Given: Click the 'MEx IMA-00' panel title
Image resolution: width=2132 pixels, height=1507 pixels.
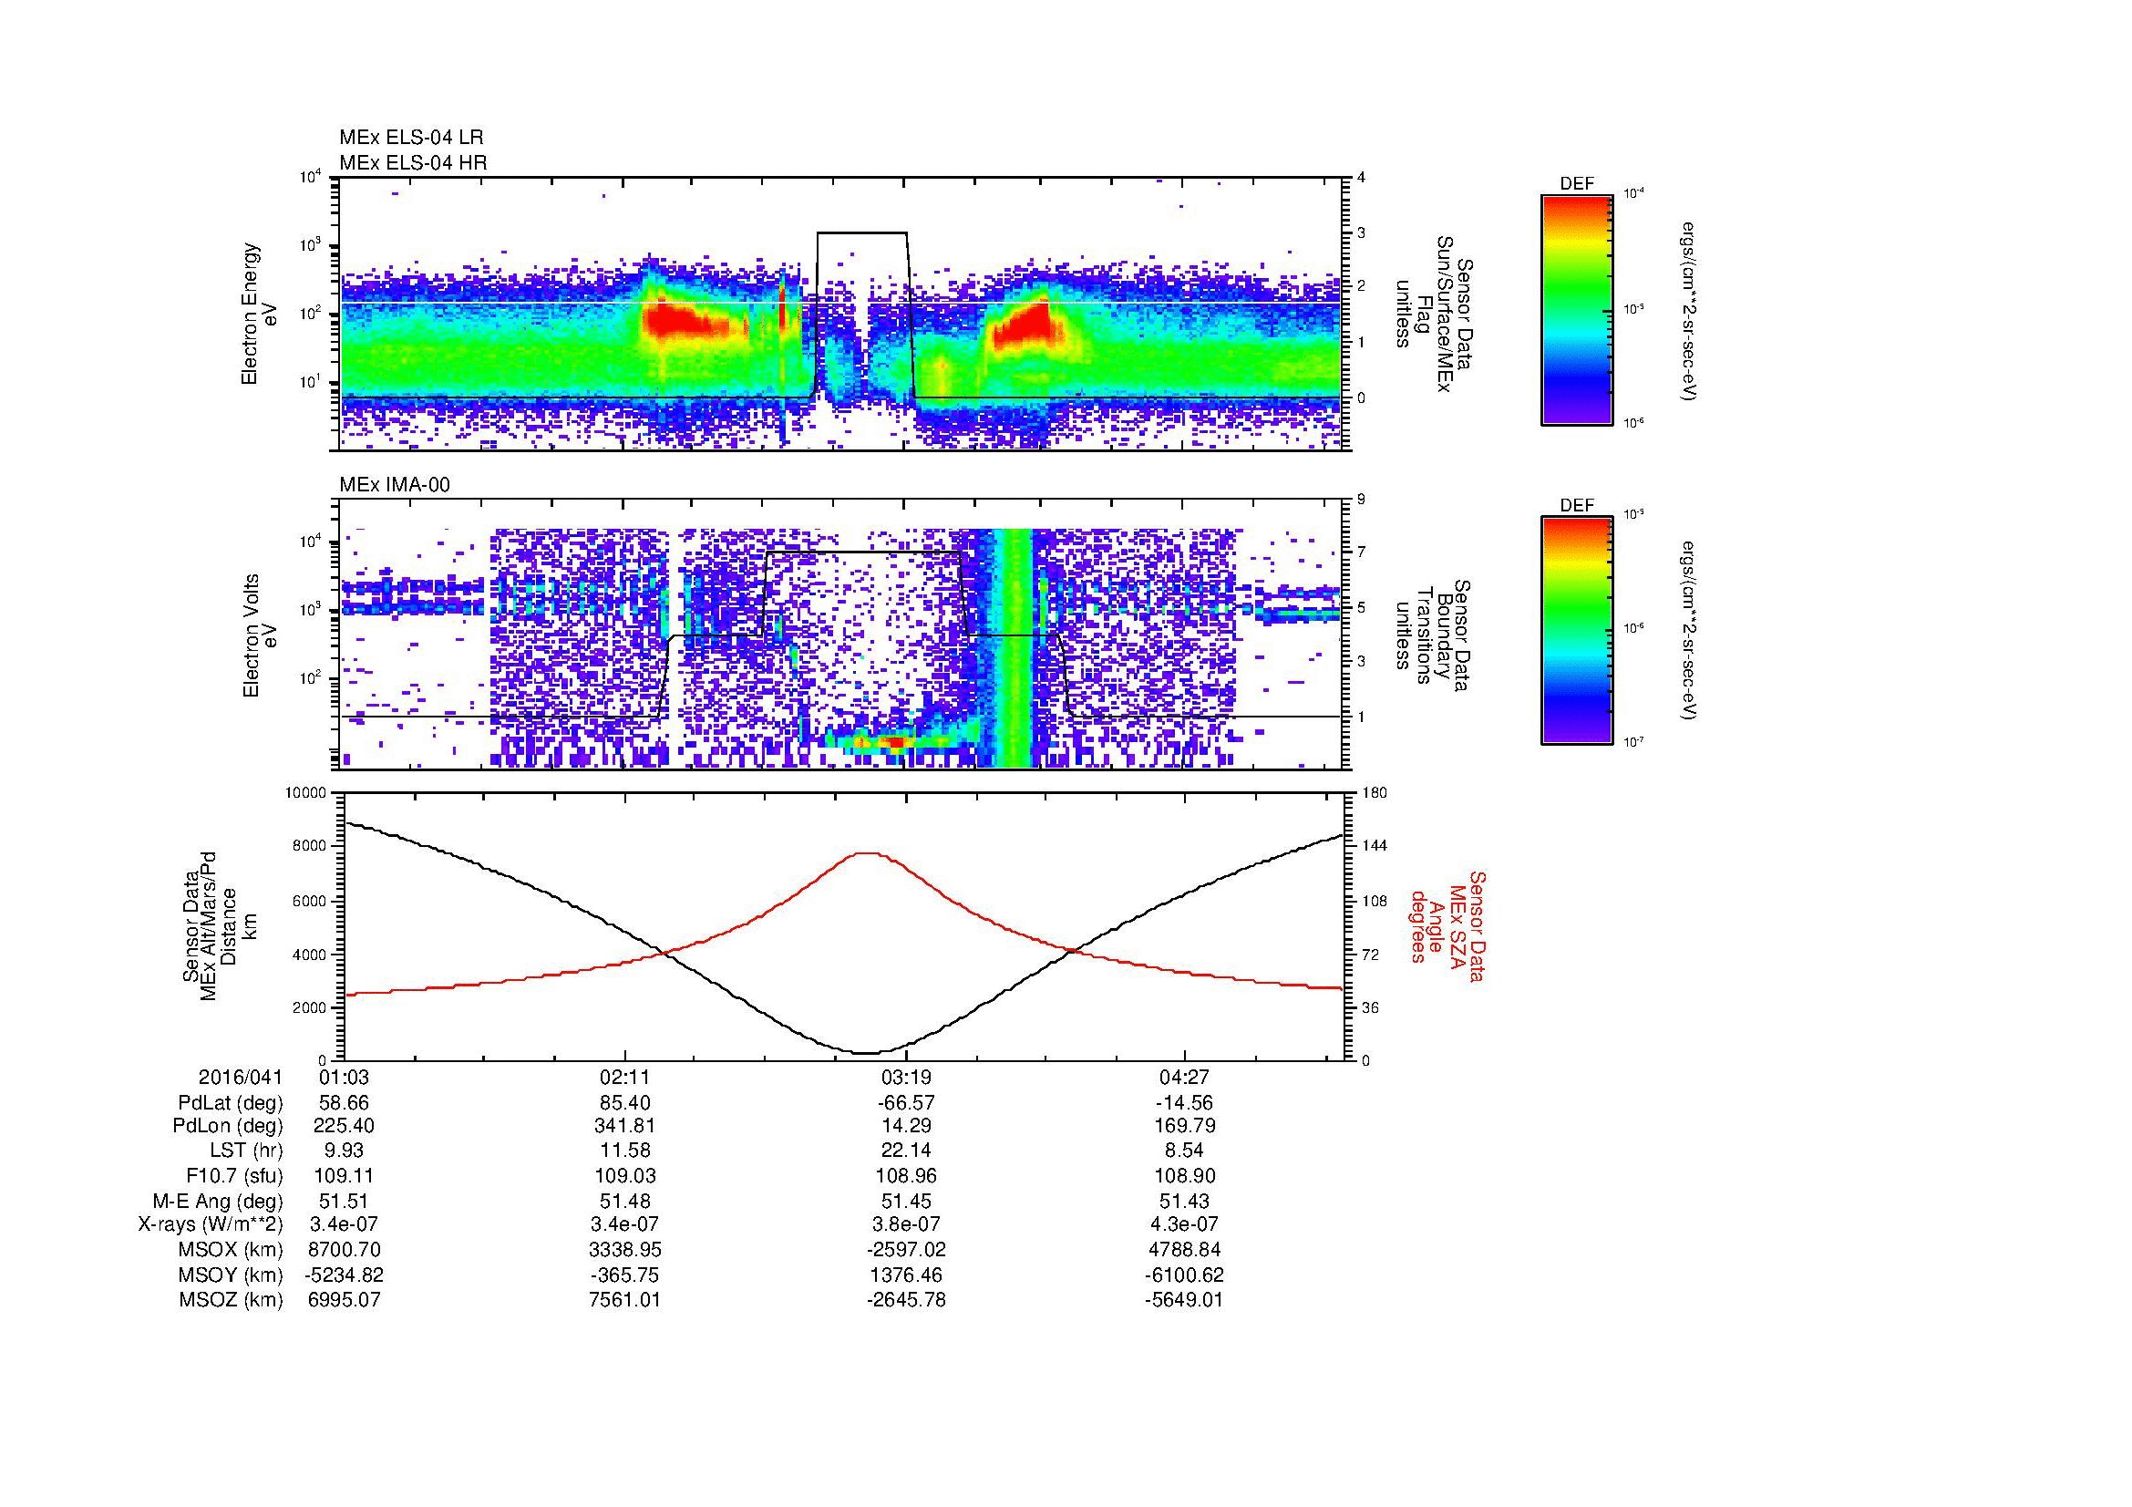Looking at the screenshot, I should (395, 485).
